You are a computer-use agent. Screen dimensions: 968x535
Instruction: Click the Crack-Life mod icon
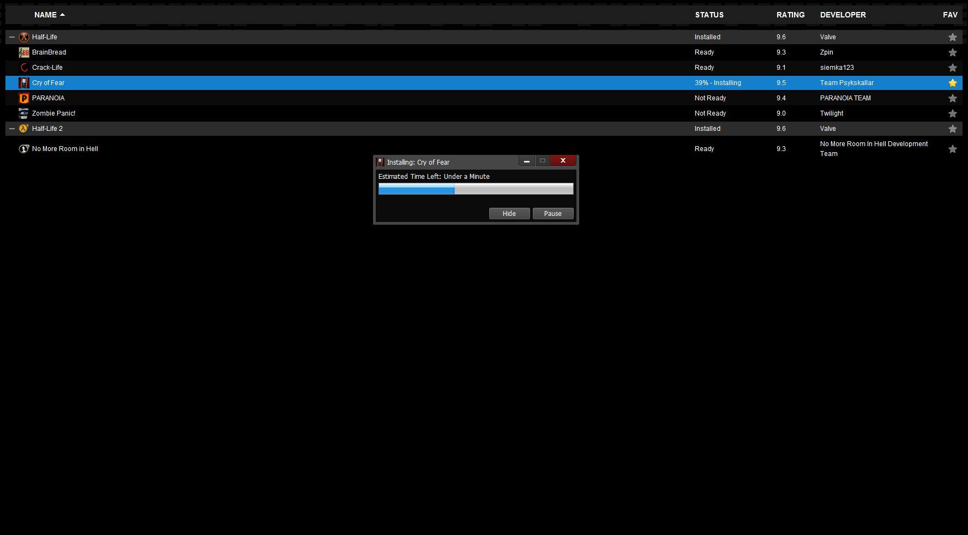[24, 68]
